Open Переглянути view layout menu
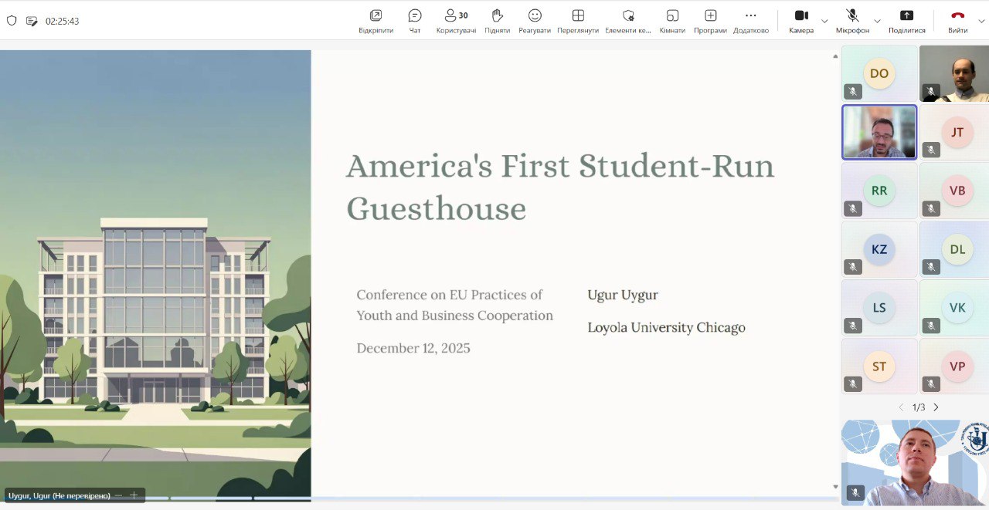 tap(578, 16)
